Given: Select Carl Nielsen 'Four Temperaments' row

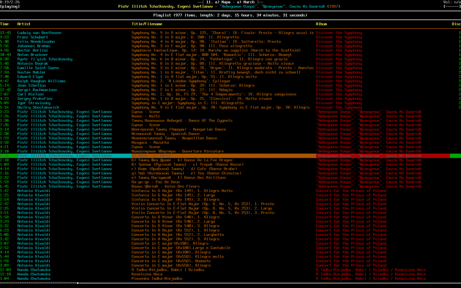Looking at the screenshot, I should click(230, 94).
